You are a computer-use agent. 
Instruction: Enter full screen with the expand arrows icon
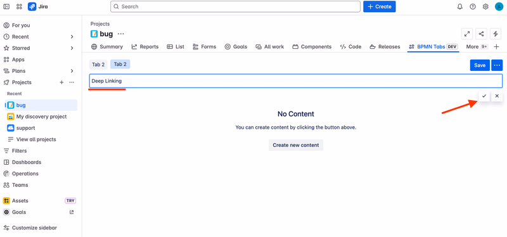[x=466, y=34]
